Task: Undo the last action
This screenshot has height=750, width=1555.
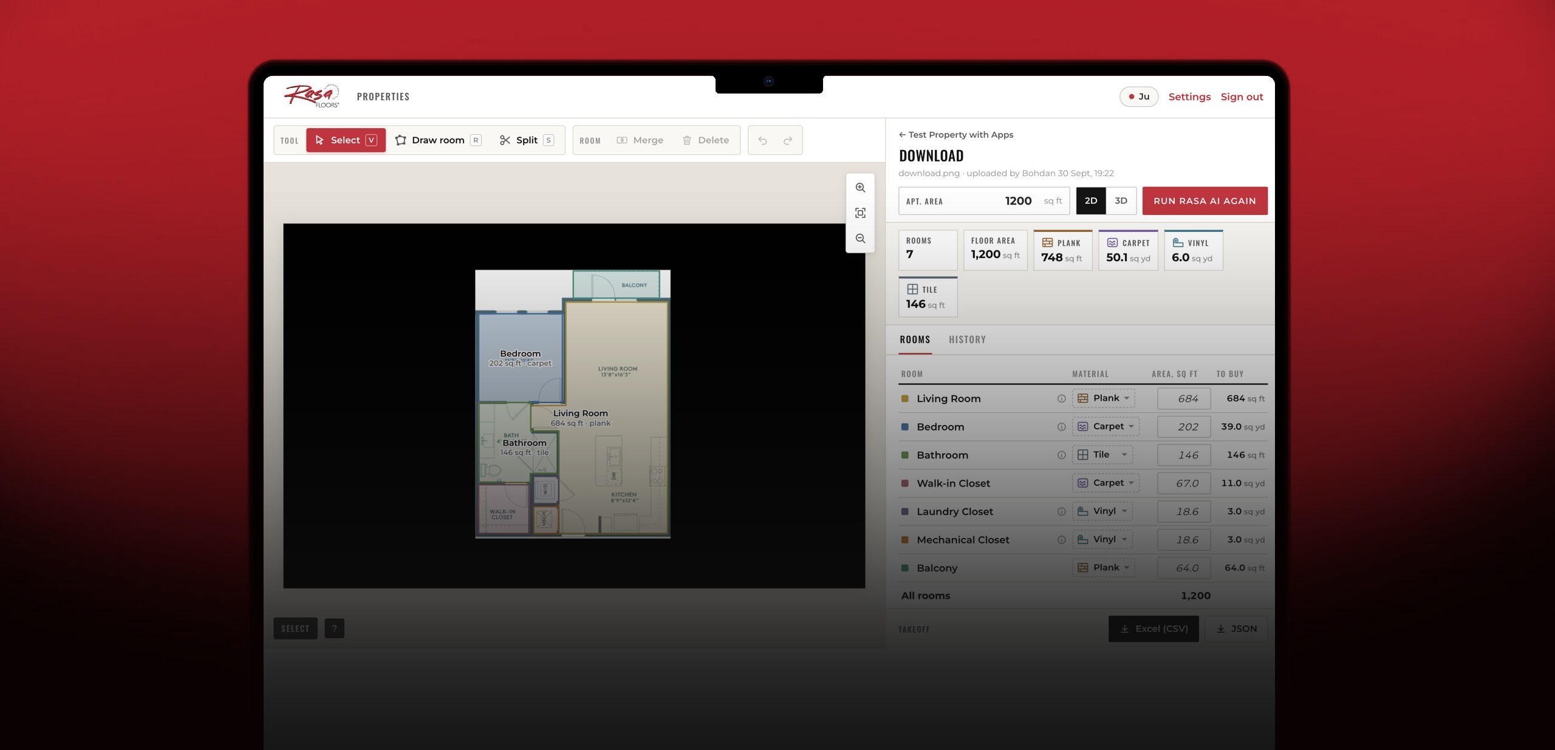Action: point(762,140)
